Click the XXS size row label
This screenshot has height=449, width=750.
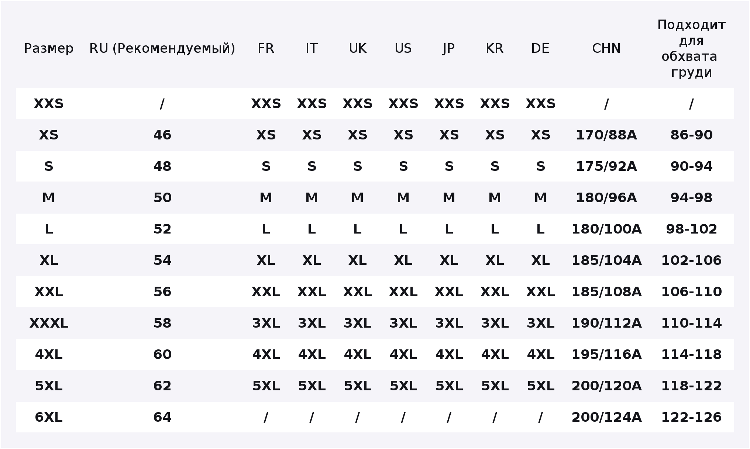click(49, 104)
